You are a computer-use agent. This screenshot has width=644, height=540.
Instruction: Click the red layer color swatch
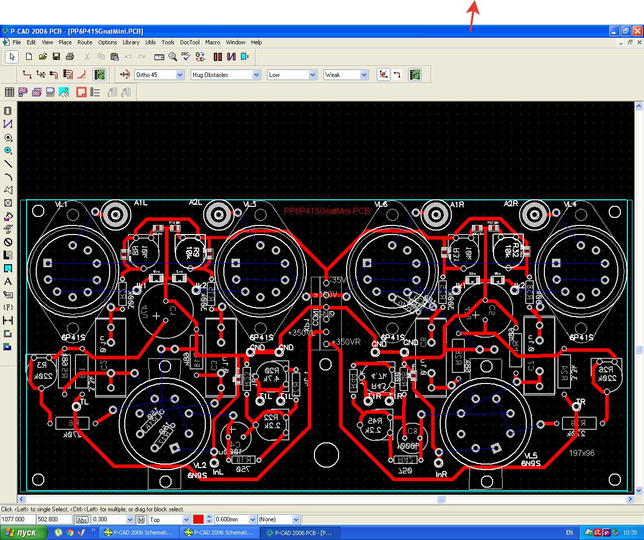(198, 520)
